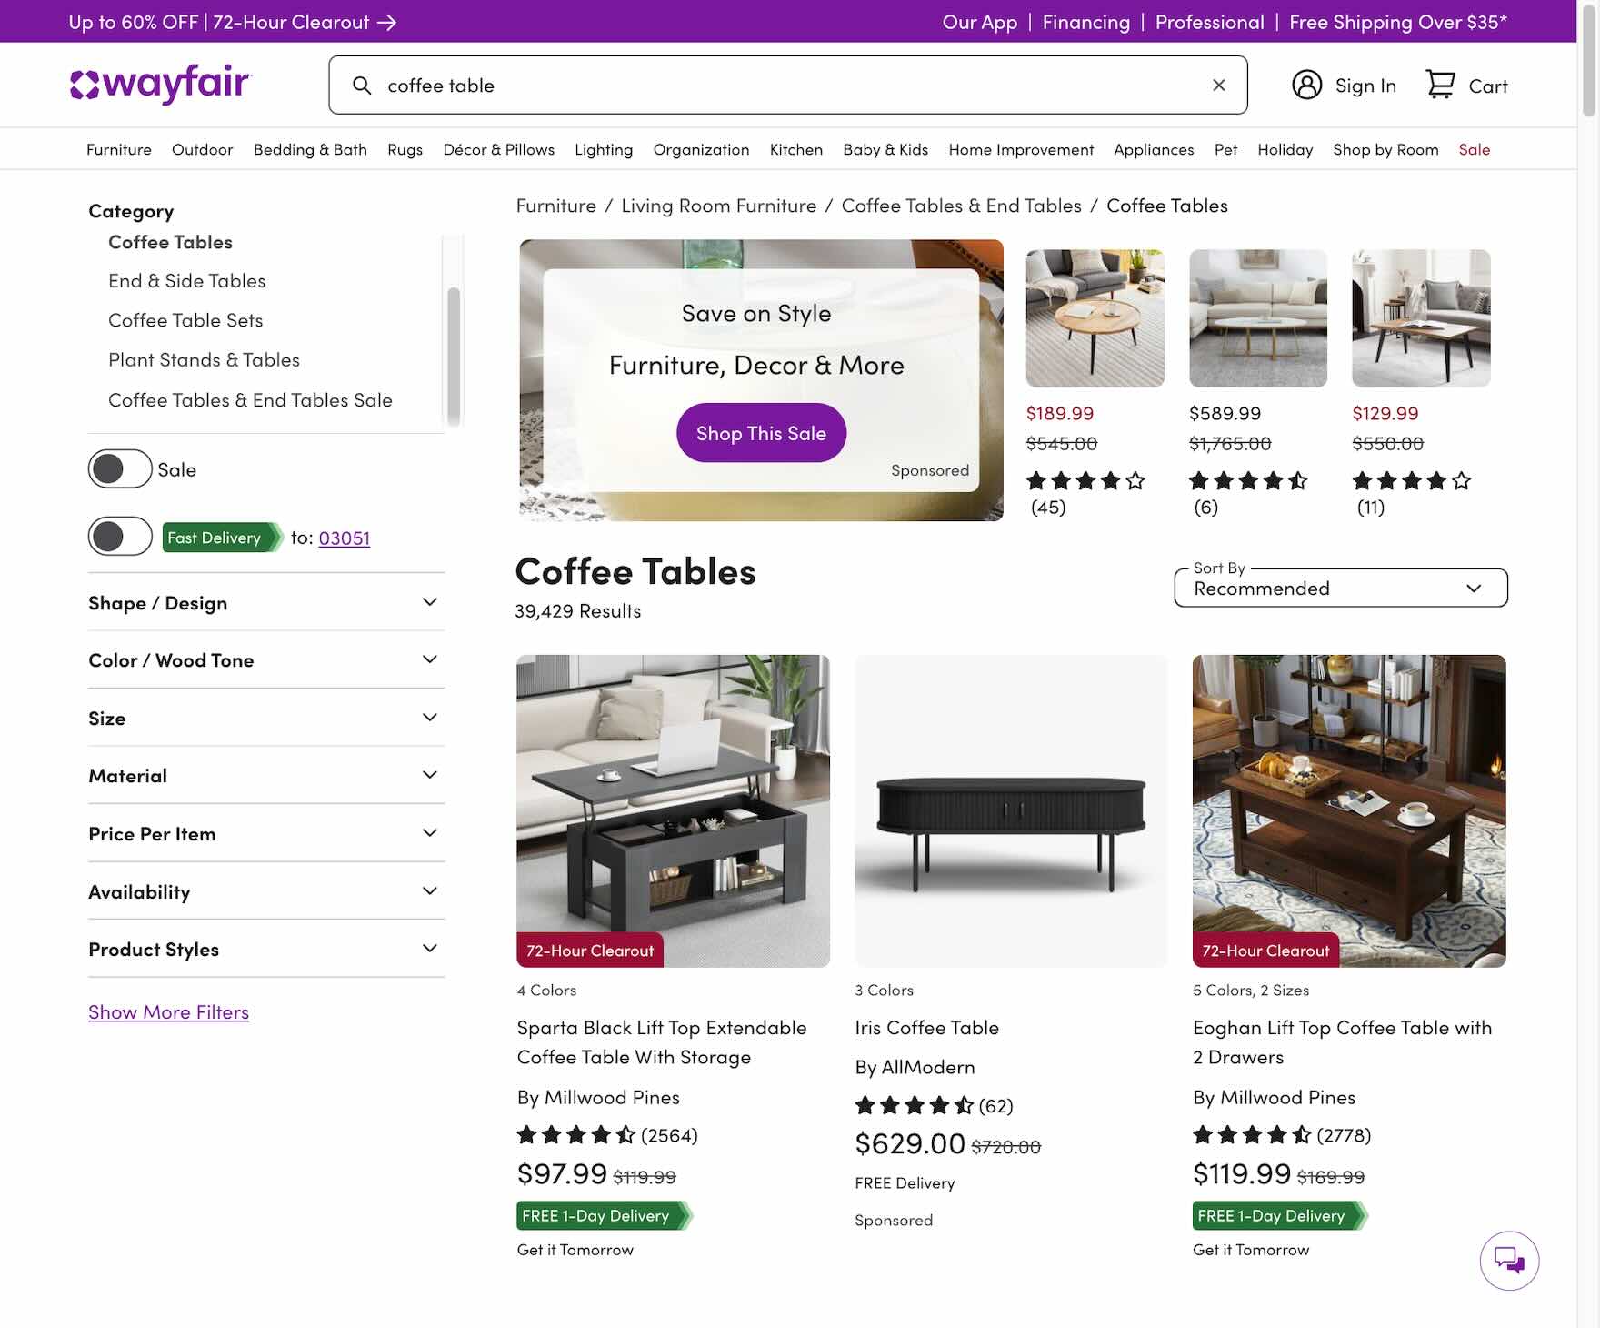Click star rating of Iris Coffee Table

point(915,1106)
